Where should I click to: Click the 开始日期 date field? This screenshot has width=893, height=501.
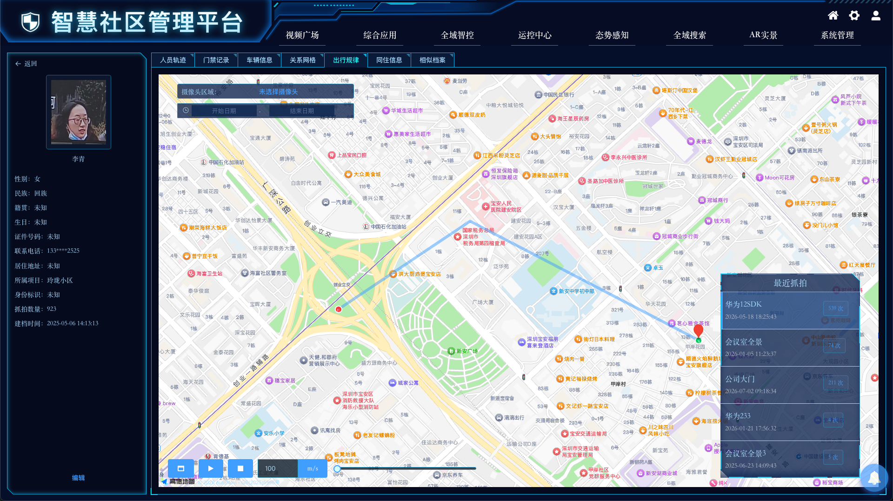click(x=224, y=111)
